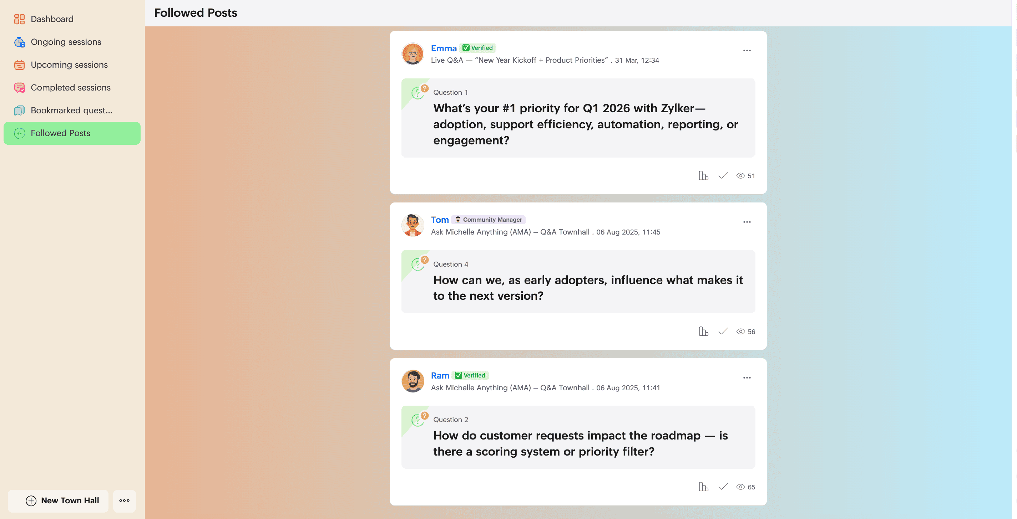Open Ram's question about roadmap scoring
1017x519 pixels.
coord(580,443)
